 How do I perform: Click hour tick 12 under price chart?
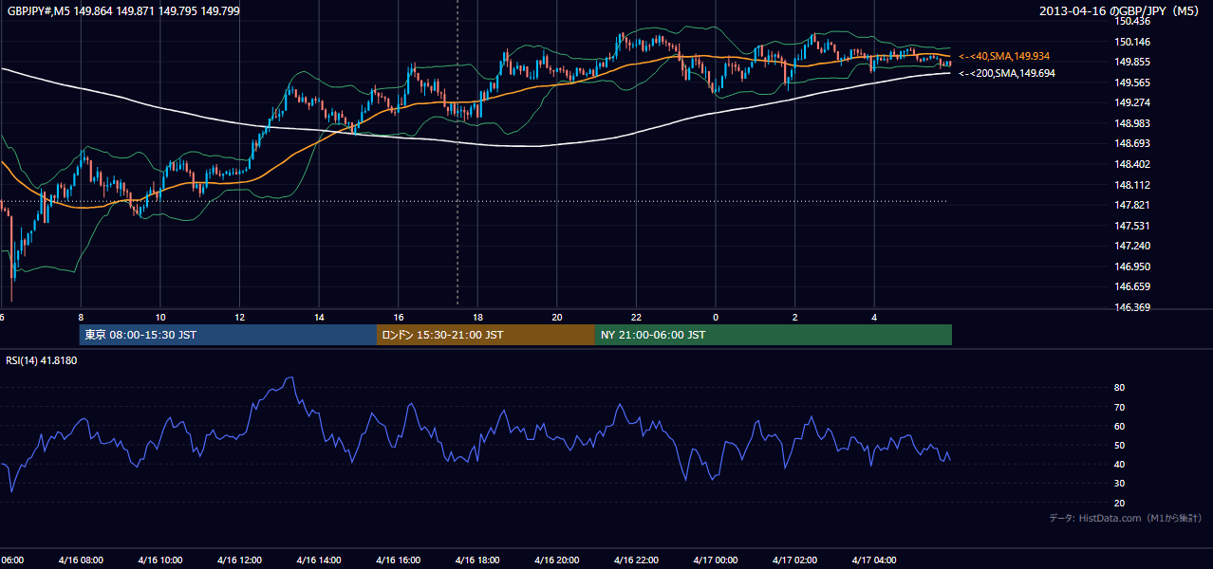[239, 318]
